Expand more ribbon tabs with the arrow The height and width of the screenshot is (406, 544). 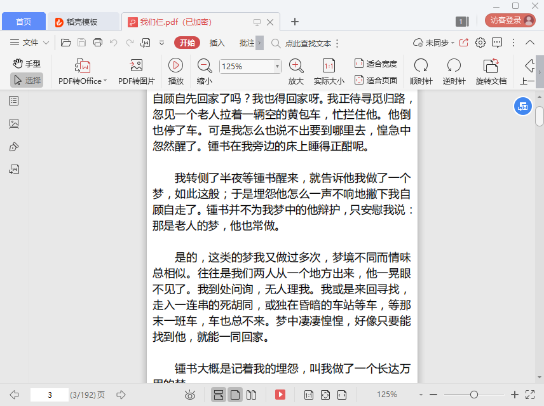pos(259,43)
